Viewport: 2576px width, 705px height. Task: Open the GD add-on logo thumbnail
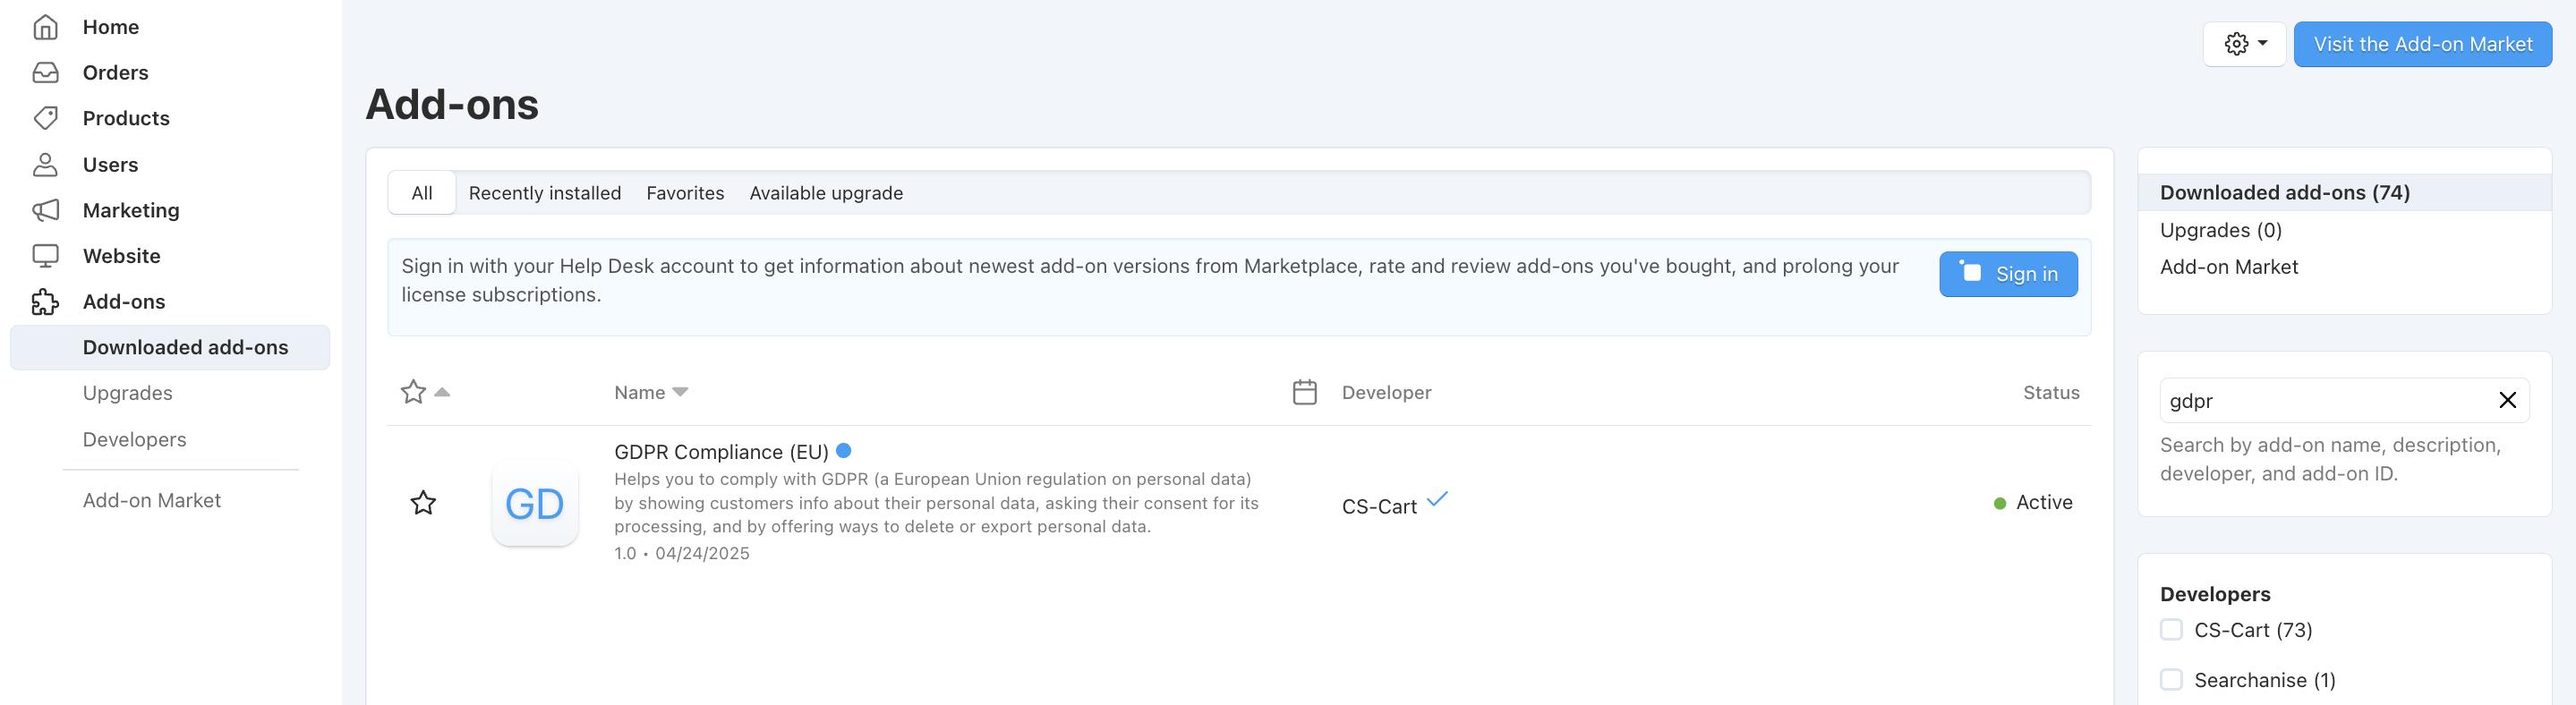535,503
